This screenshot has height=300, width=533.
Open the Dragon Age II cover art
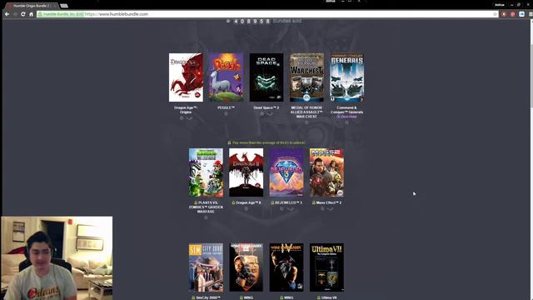(x=247, y=172)
